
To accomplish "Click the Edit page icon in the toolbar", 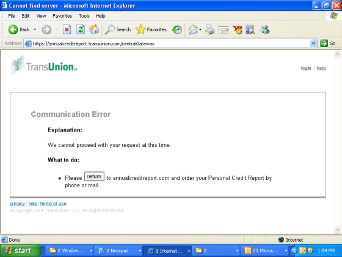I will coord(224,30).
